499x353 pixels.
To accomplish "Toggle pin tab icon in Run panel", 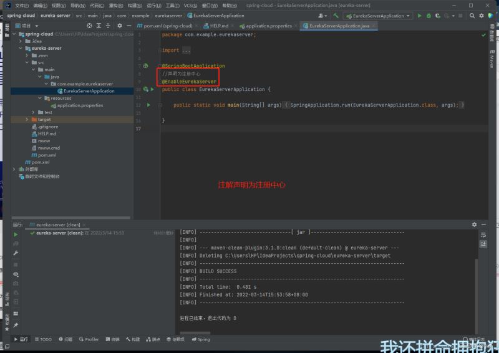I will (x=16, y=325).
